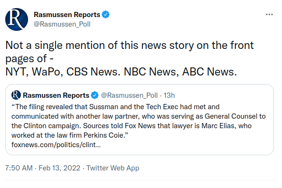
Task: Click the main tweet text about front pages
Action: (x=130, y=58)
